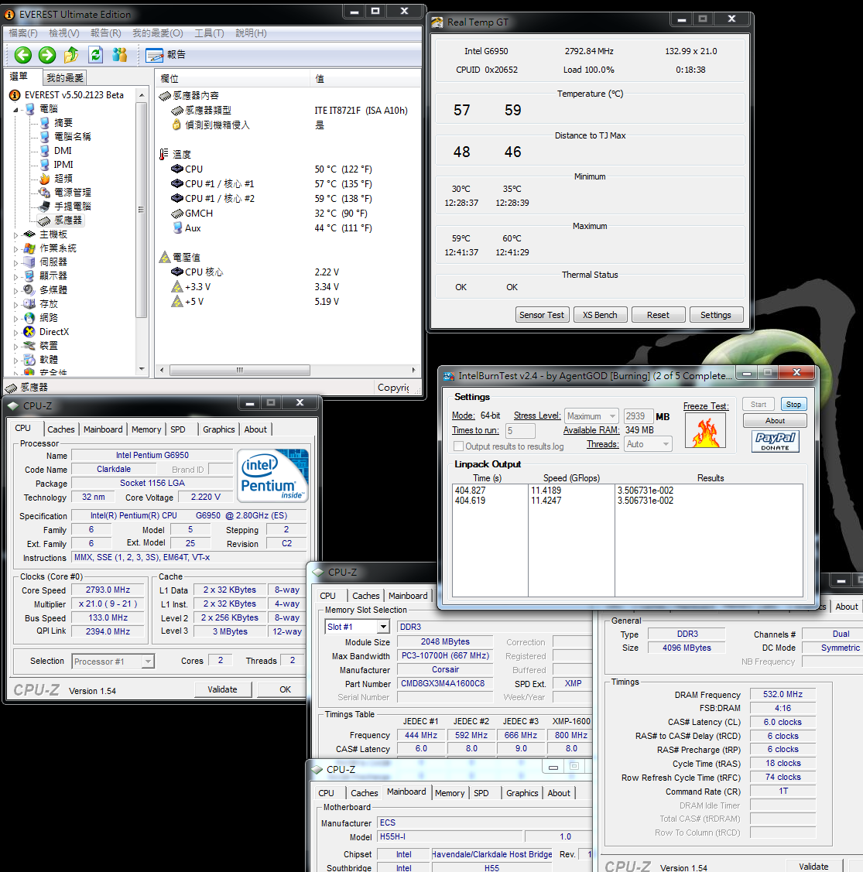
Task: Enable Output results to results.log checkbox
Action: (x=459, y=446)
